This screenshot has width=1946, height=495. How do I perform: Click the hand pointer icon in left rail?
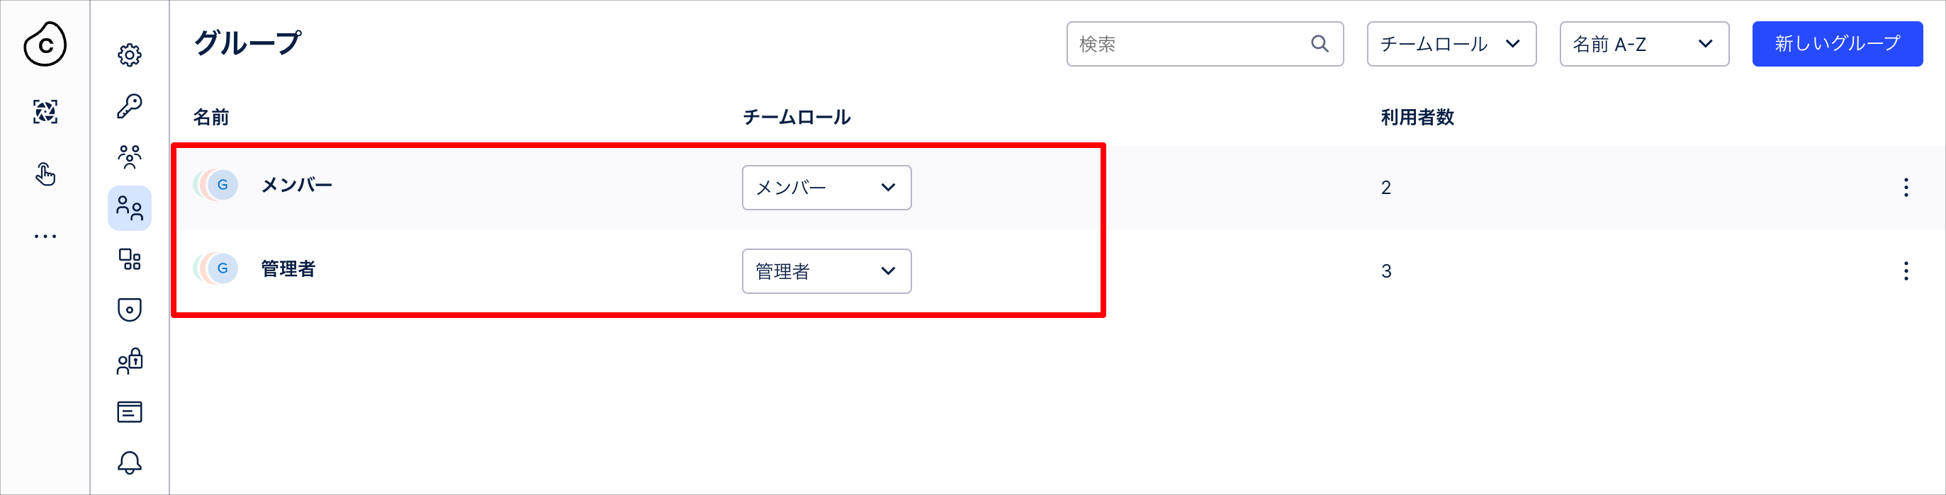45,174
